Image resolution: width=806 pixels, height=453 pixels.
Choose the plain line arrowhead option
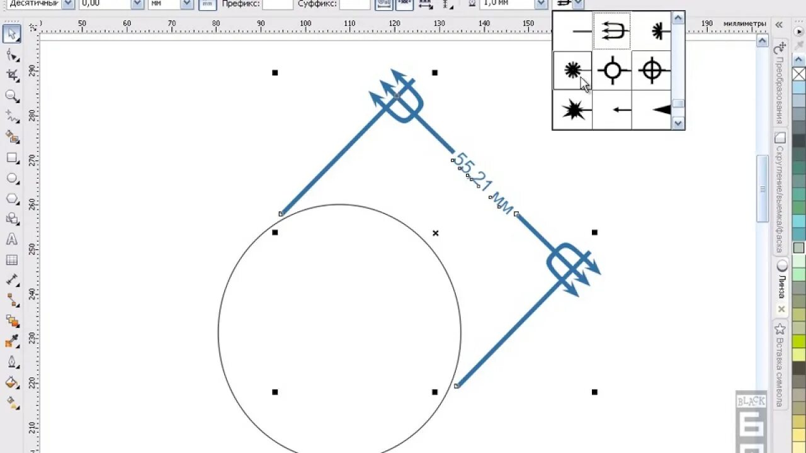point(573,30)
